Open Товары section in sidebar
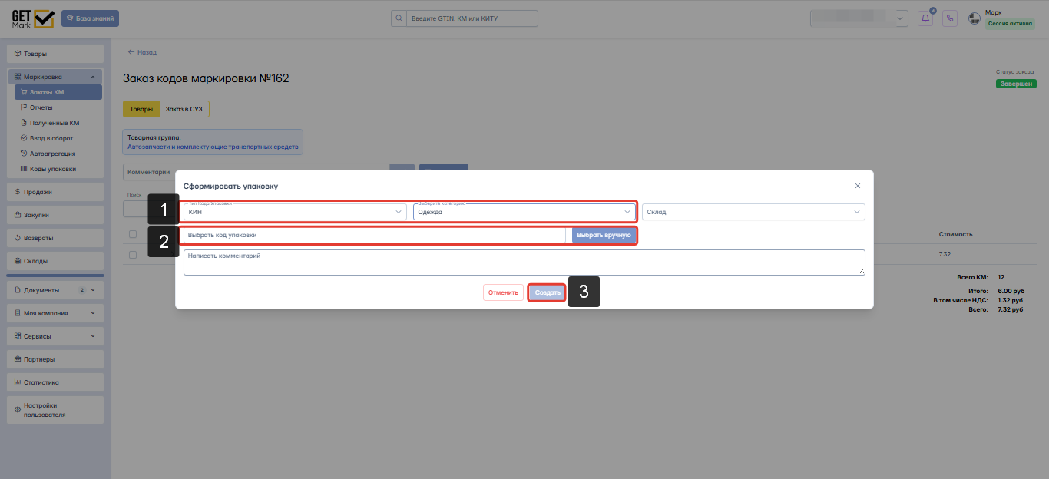Viewport: 1049px width, 479px height. pyautogui.click(x=55, y=54)
